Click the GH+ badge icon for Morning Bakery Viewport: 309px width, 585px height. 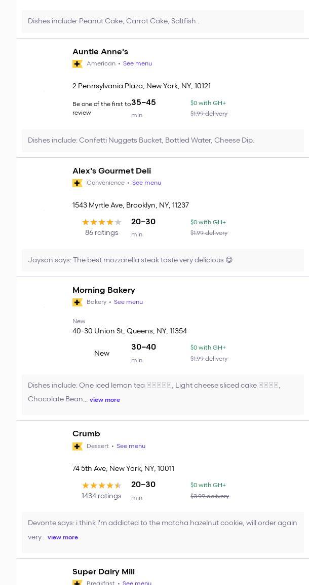78,302
